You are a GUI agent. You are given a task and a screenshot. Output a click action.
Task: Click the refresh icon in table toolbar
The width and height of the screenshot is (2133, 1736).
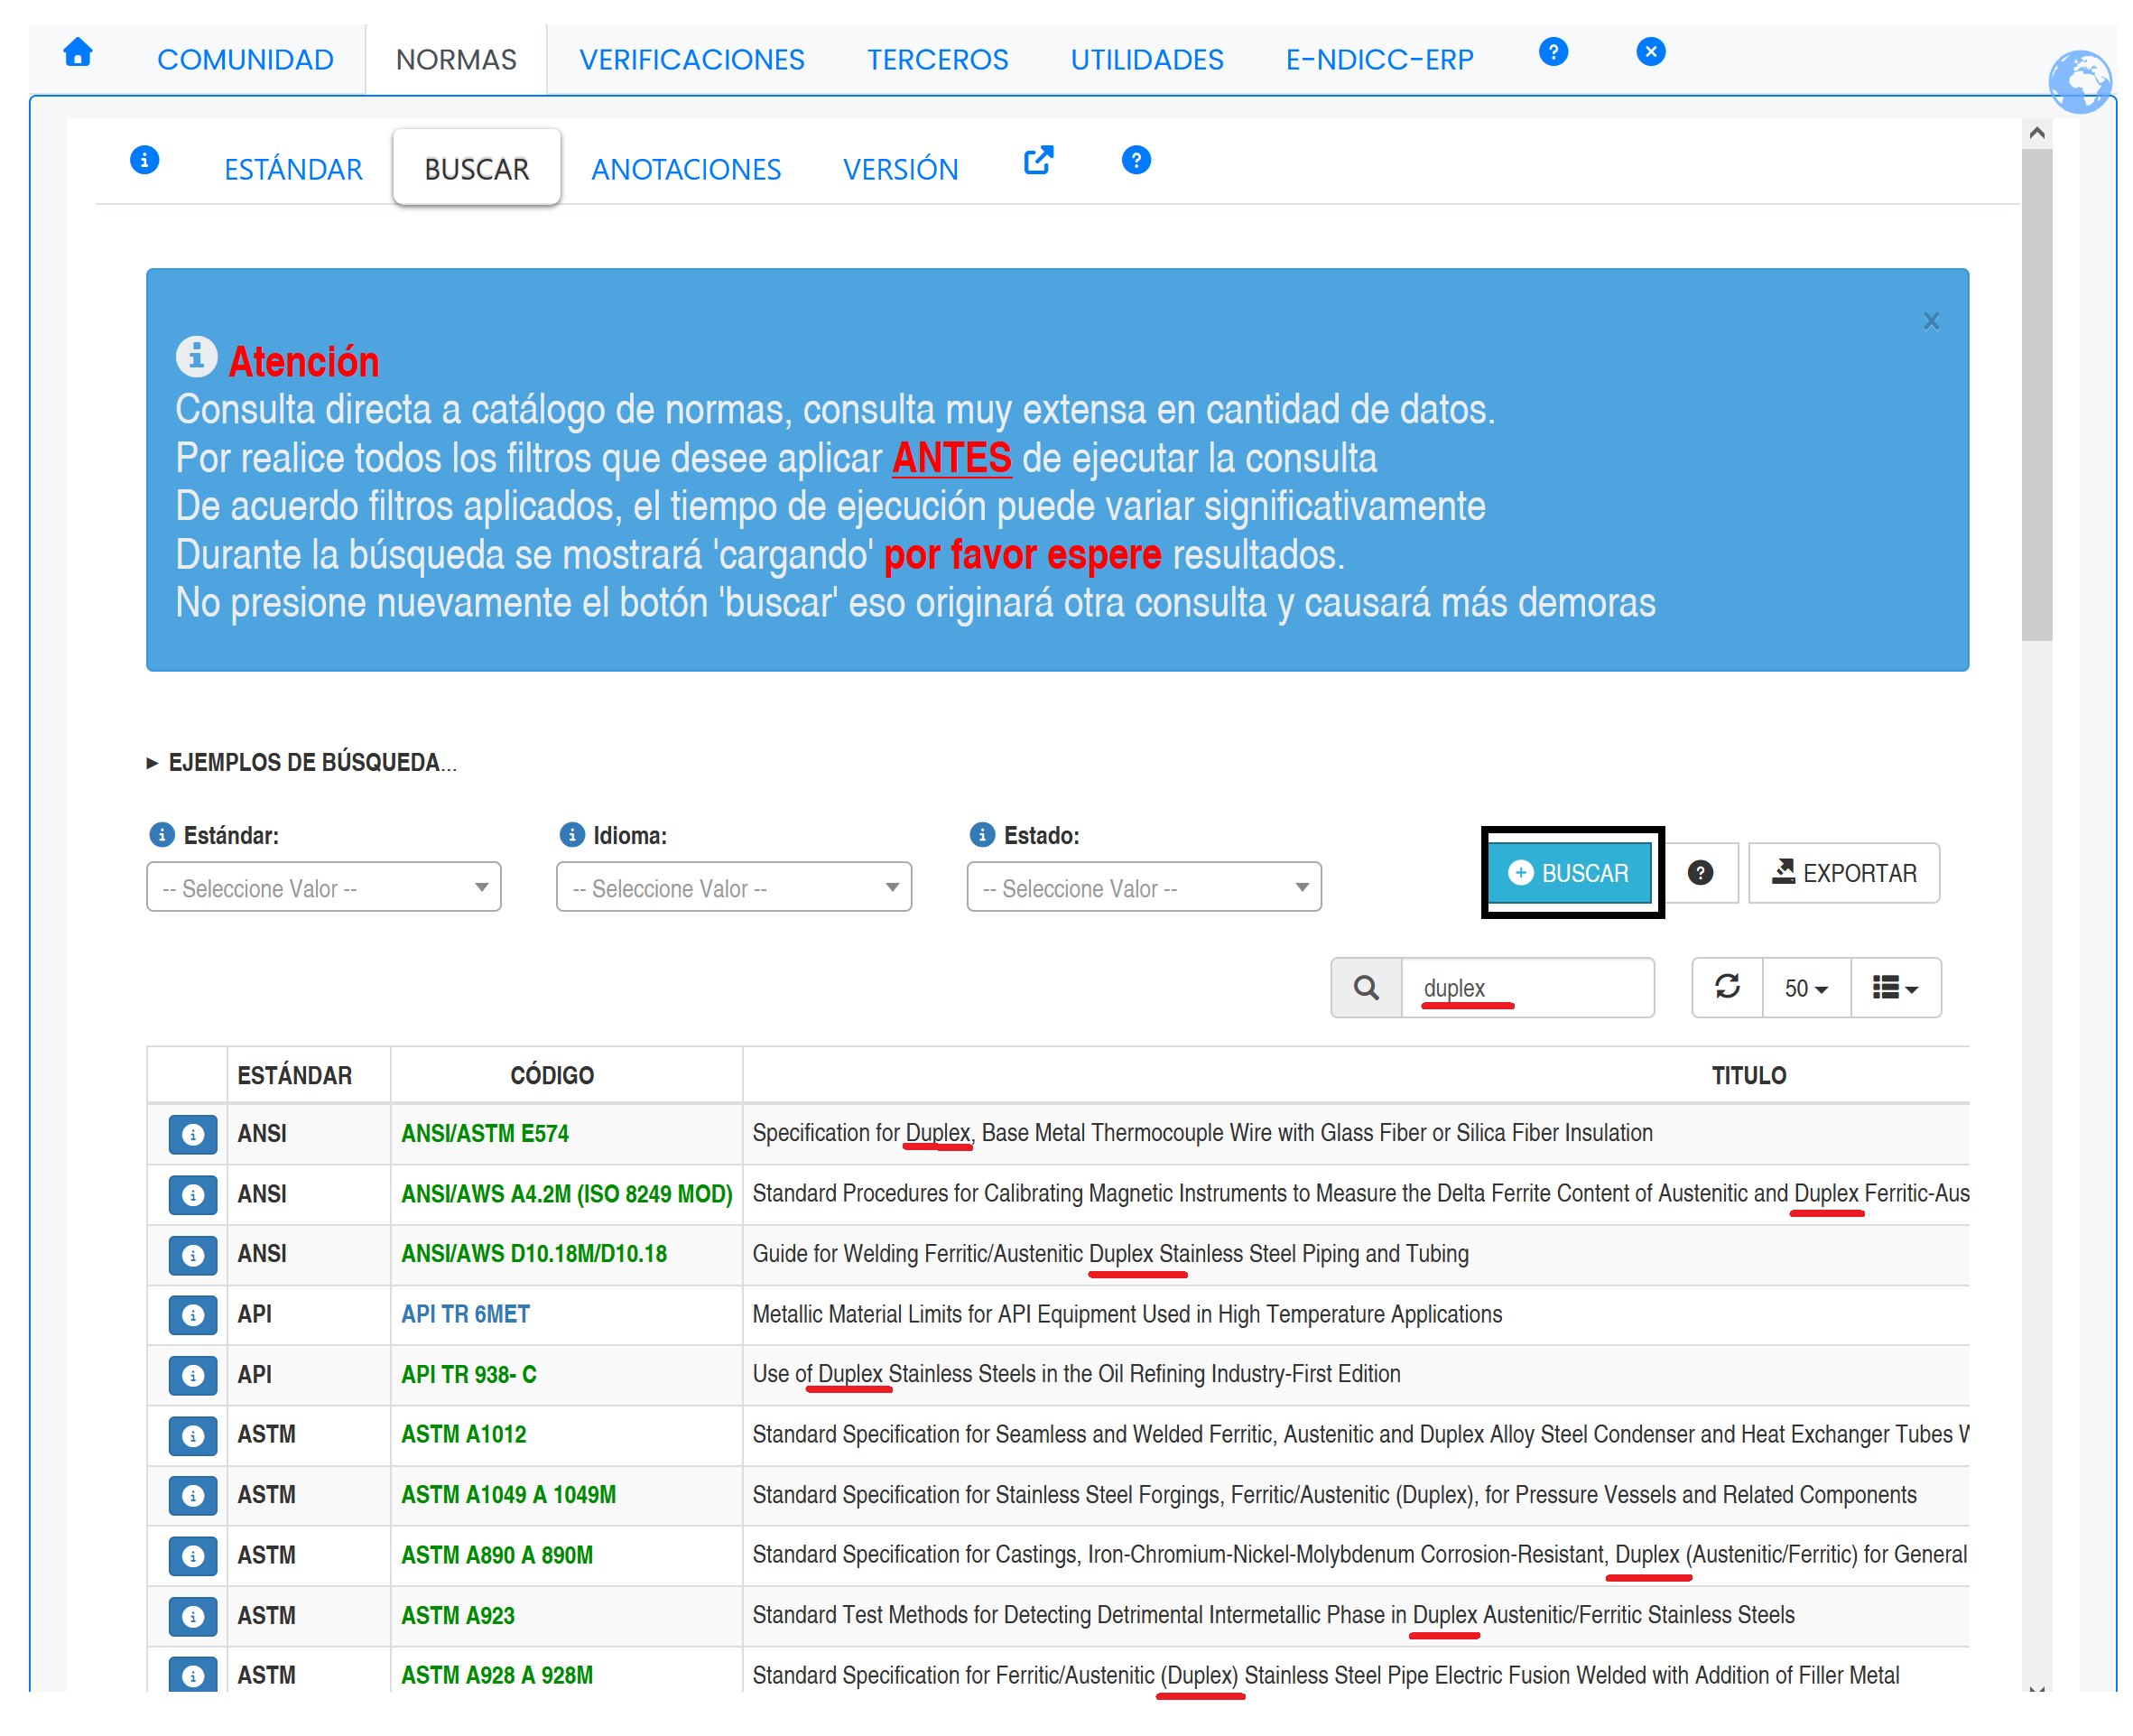pos(1726,987)
